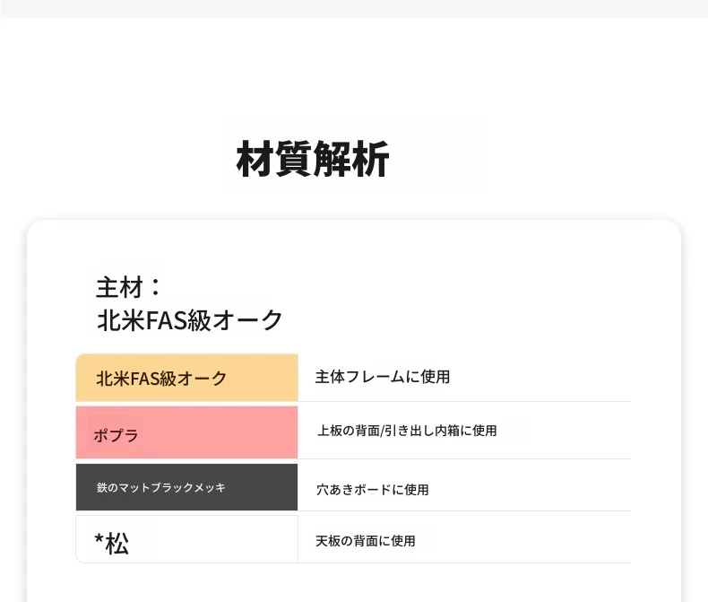Click the 北米FAS級オーク label in orange row
The width and height of the screenshot is (708, 602).
tap(161, 379)
